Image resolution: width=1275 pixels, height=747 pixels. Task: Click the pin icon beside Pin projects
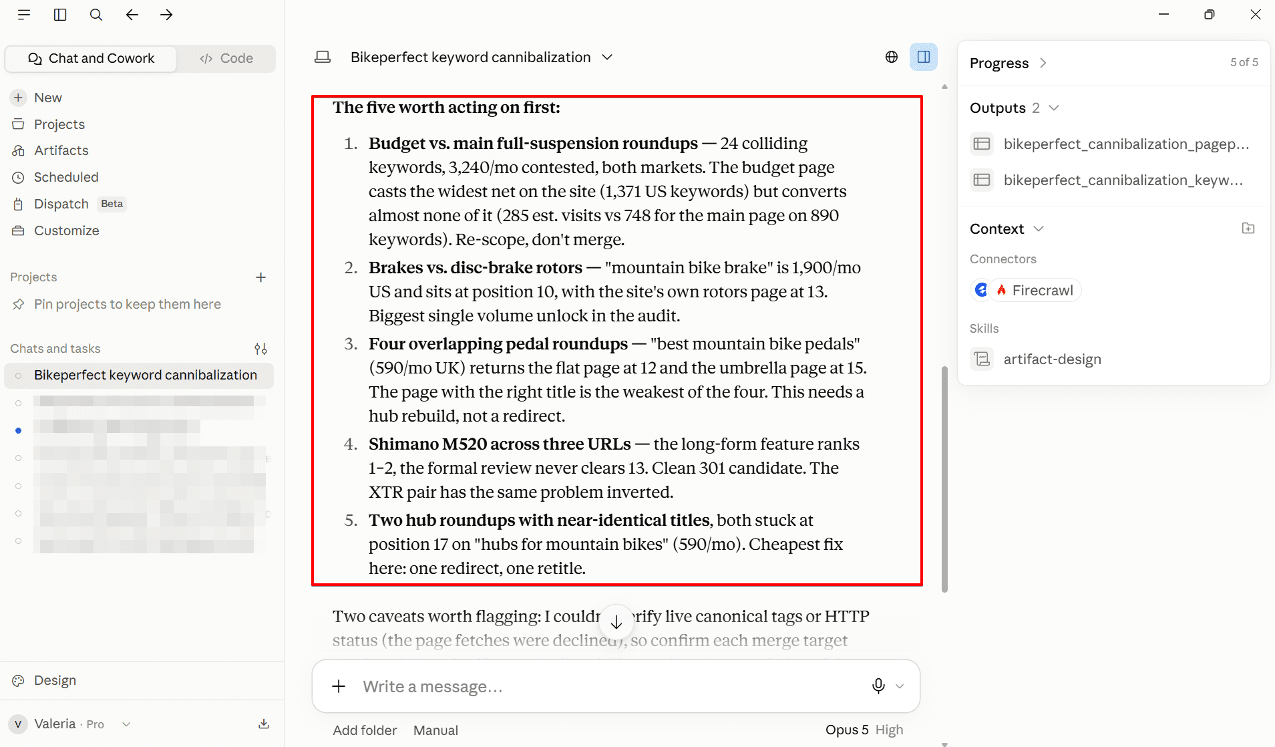[x=19, y=304]
